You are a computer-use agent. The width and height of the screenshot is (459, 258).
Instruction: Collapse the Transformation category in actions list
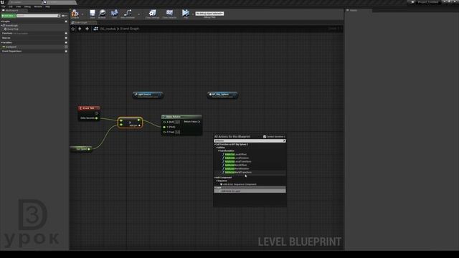(218, 151)
